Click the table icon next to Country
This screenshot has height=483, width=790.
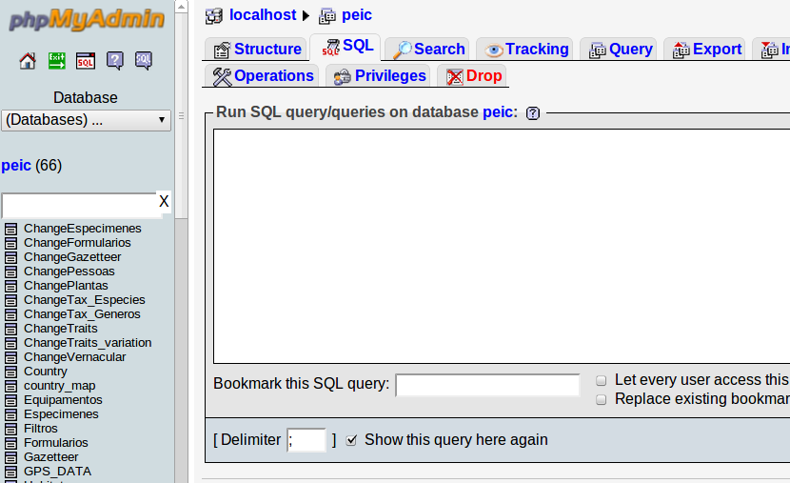10,372
